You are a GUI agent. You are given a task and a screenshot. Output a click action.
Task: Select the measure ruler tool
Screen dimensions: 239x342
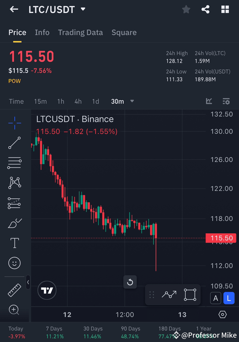coord(14,290)
